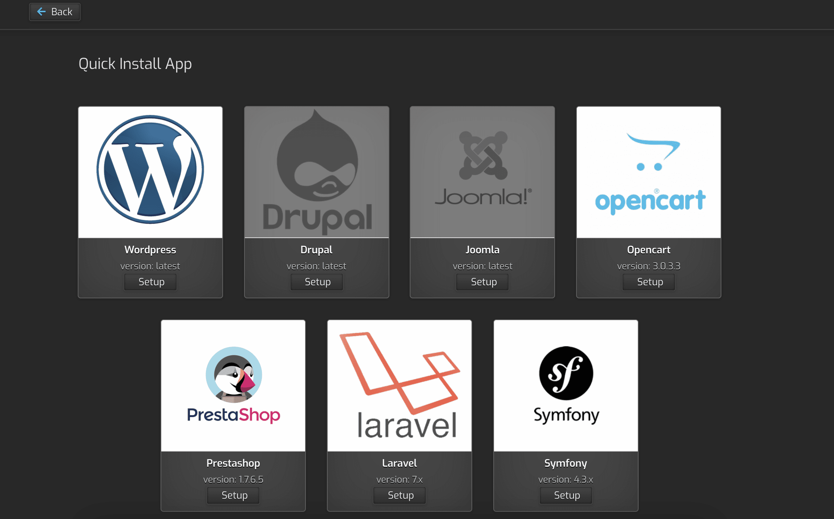This screenshot has height=519, width=834.
Task: Click the WordPress logo
Action: tap(150, 169)
